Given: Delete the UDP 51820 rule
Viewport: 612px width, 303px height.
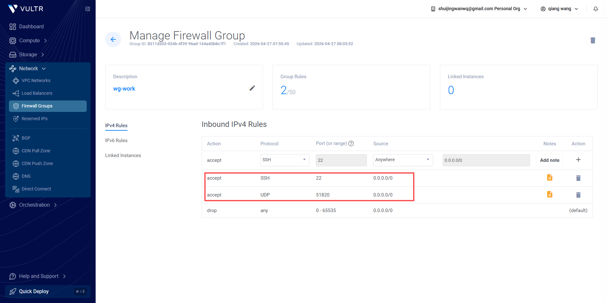Looking at the screenshot, I should pos(578,195).
